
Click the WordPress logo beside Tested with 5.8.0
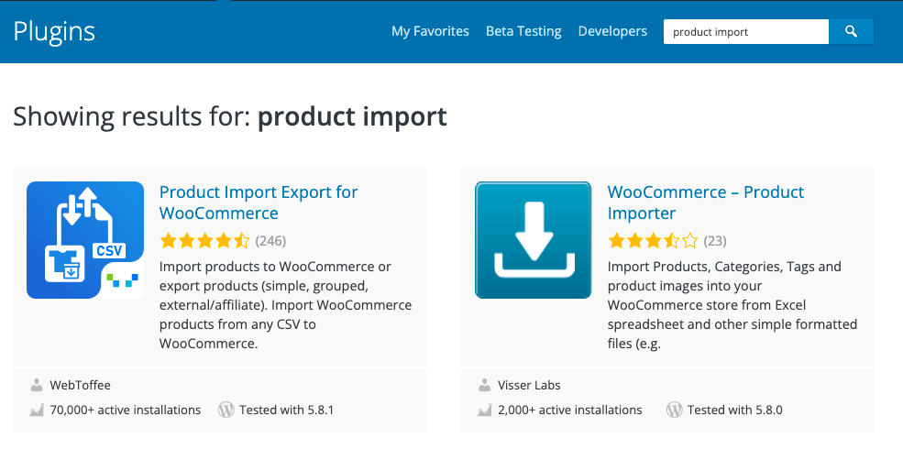[675, 410]
